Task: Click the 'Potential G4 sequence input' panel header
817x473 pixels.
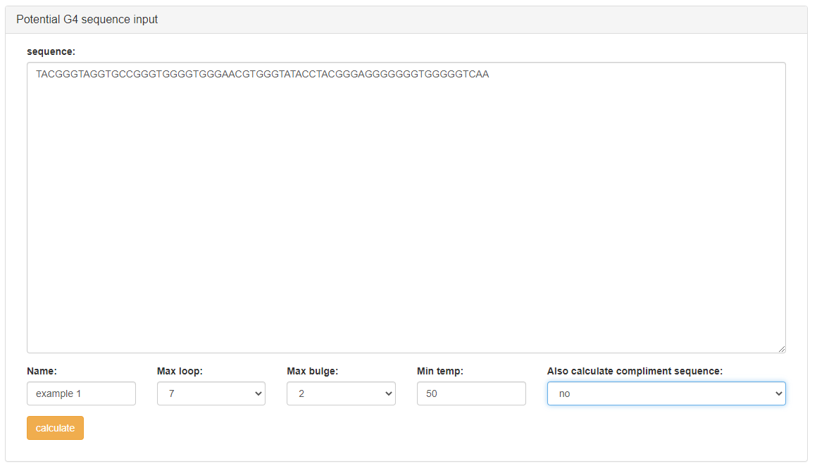Action: point(87,19)
